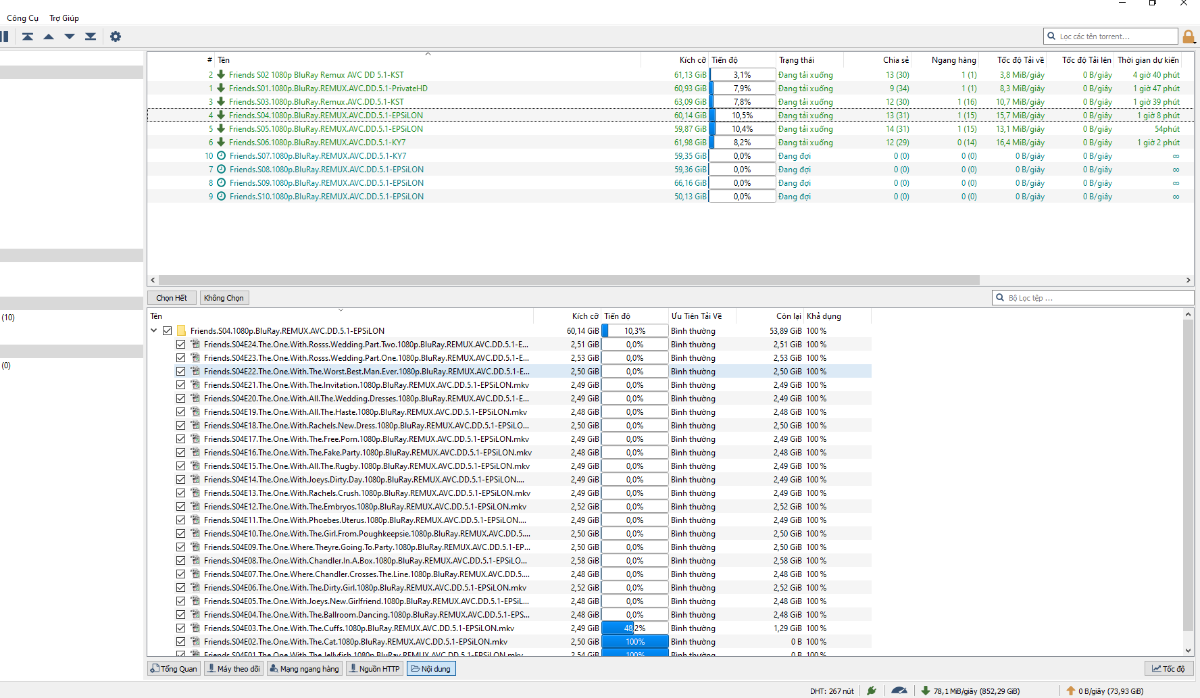Open Công Cụ menu
Viewport: 1200px width, 698px height.
coord(22,18)
